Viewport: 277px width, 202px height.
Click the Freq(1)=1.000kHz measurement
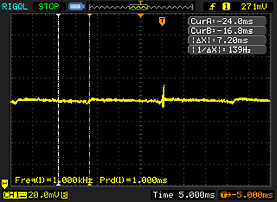[x=54, y=180]
